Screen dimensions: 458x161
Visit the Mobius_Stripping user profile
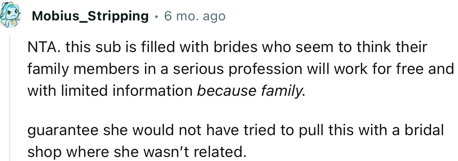pos(90,16)
